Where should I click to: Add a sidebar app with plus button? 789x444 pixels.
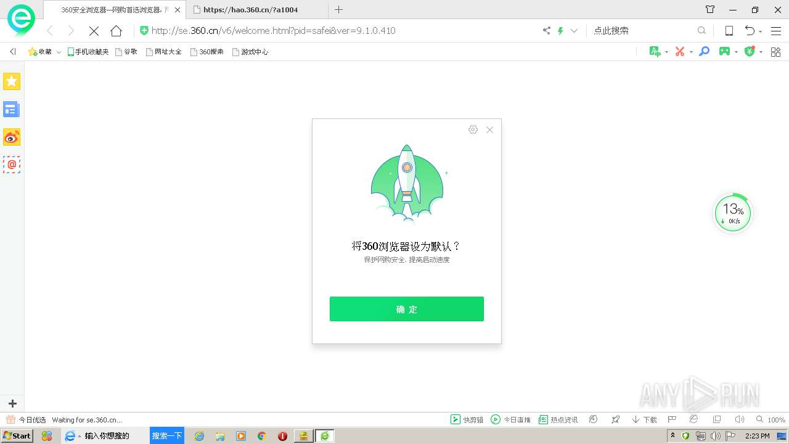[x=12, y=403]
